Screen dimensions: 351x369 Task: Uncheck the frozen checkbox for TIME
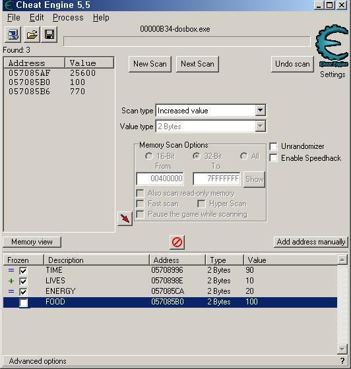pos(23,271)
